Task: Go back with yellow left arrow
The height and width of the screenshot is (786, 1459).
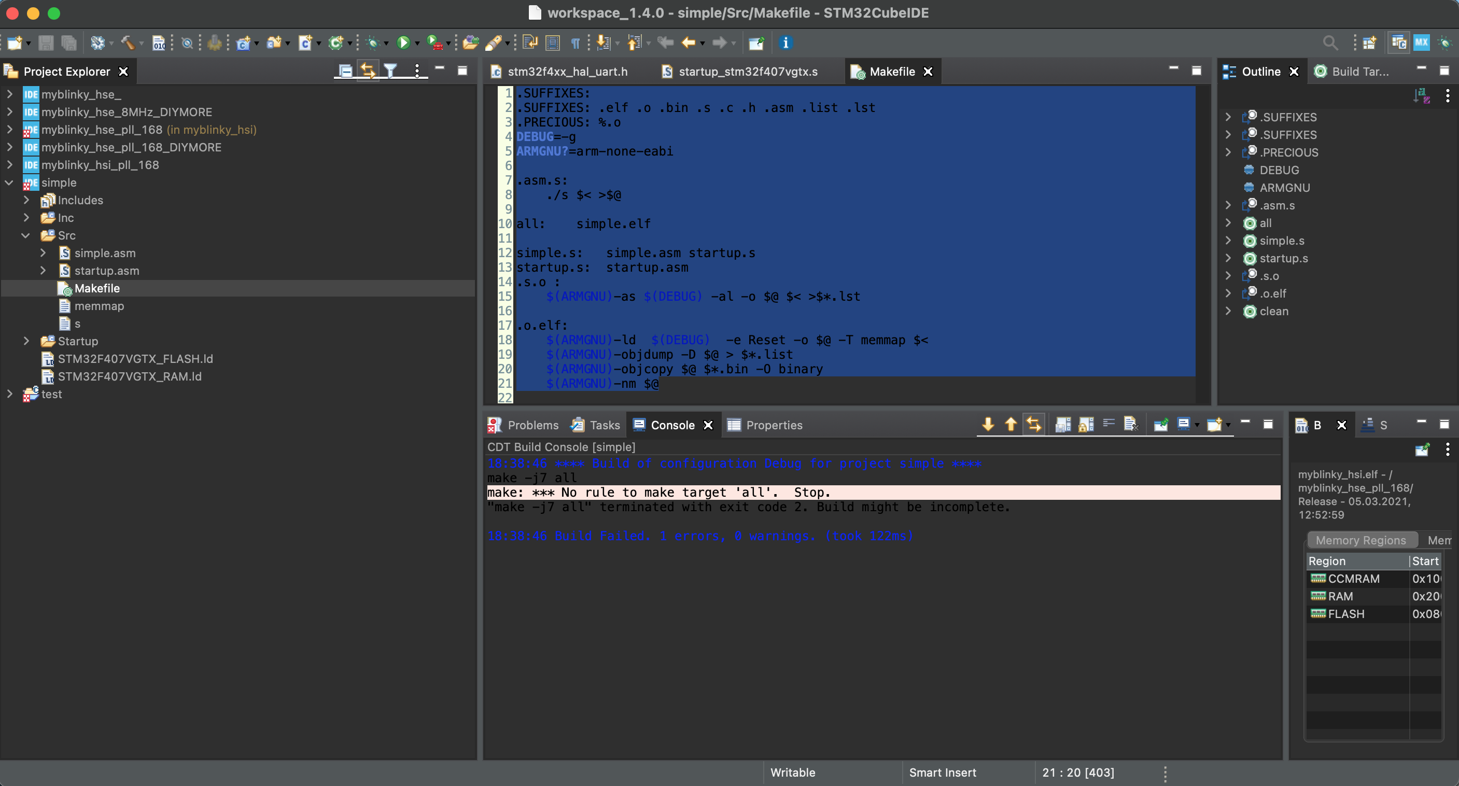Action: (688, 43)
